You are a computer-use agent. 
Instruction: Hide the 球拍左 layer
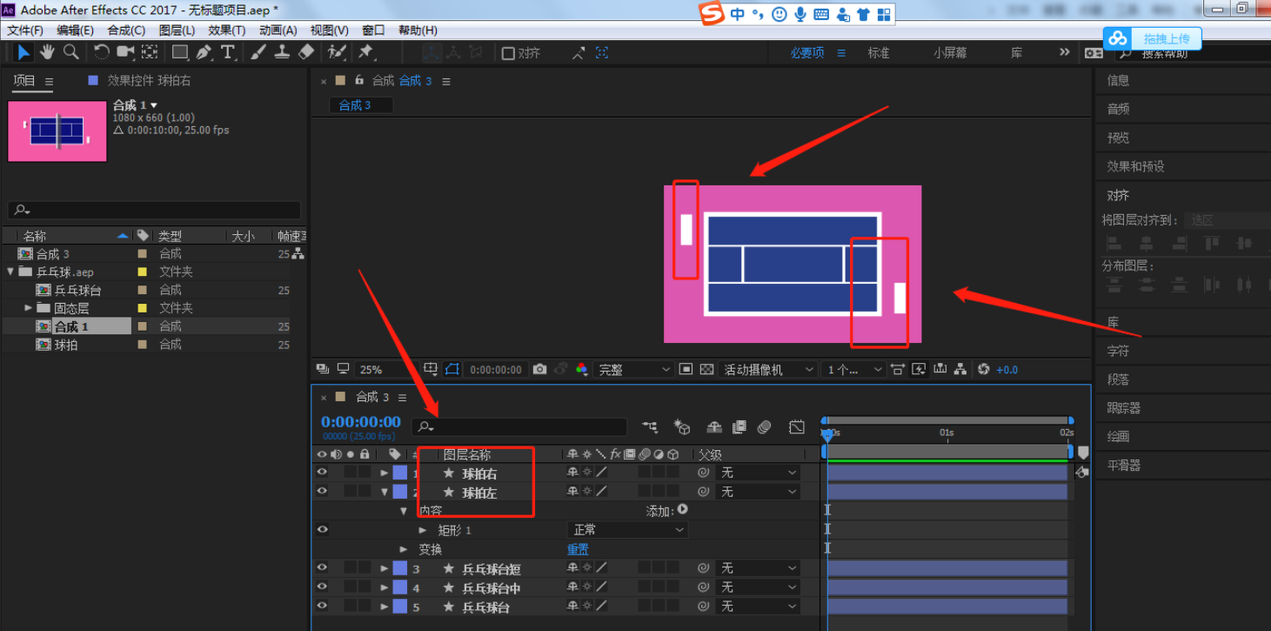323,492
